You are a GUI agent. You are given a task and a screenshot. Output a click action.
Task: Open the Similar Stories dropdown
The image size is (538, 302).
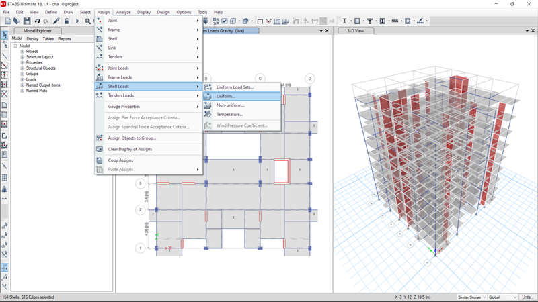[472, 297]
